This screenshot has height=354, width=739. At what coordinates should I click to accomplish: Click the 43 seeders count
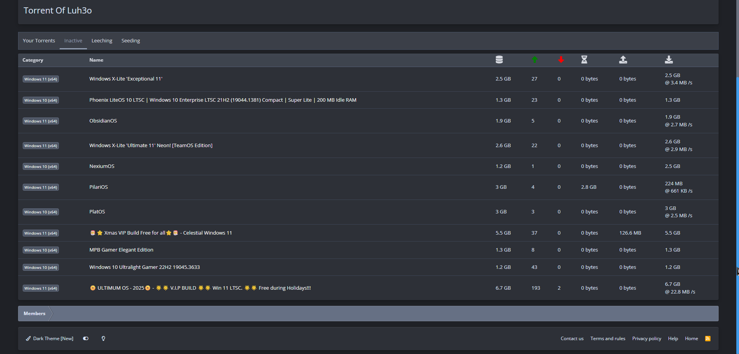pyautogui.click(x=534, y=267)
